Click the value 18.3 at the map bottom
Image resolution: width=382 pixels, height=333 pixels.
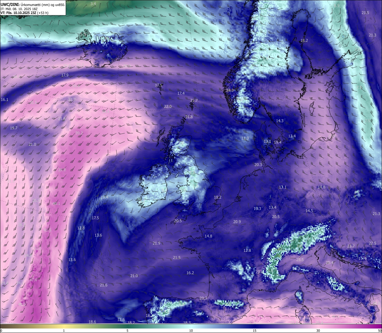coord(187,323)
